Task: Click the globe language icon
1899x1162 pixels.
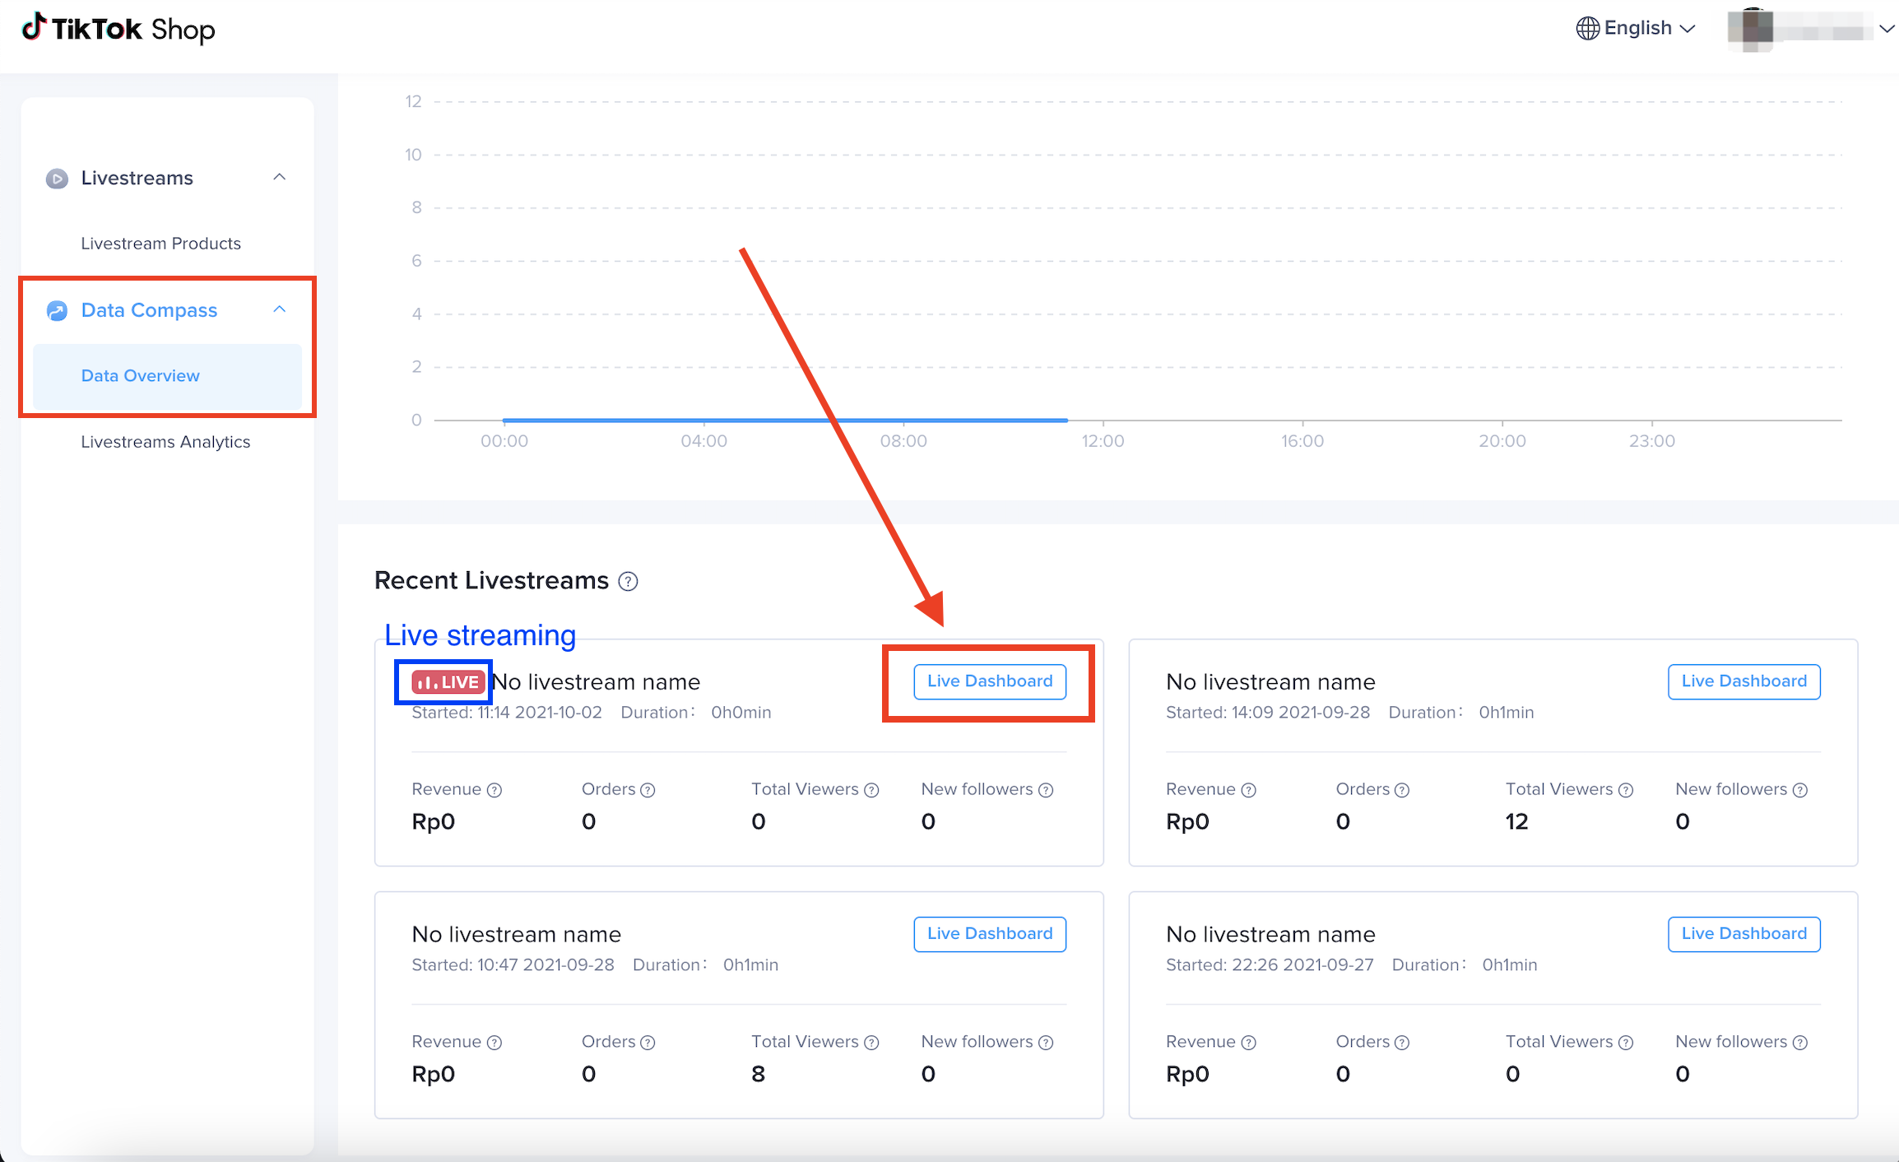Action: click(x=1587, y=28)
